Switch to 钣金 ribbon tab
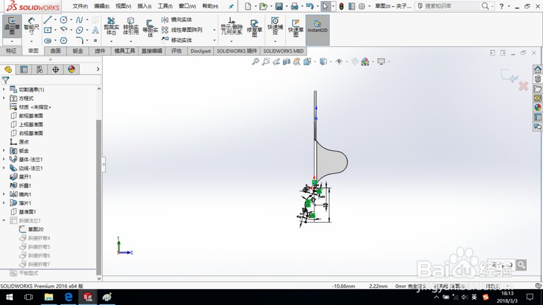Screen dimensions: 543x305 tap(78, 51)
